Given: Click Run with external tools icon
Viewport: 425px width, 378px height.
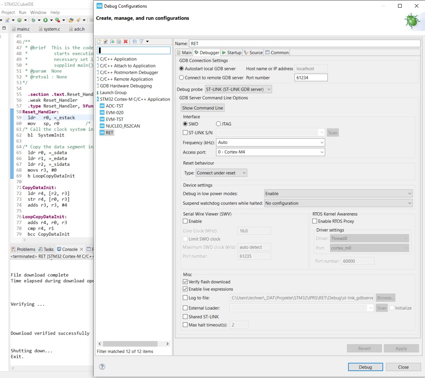Looking at the screenshot, I should click(x=58, y=20).
